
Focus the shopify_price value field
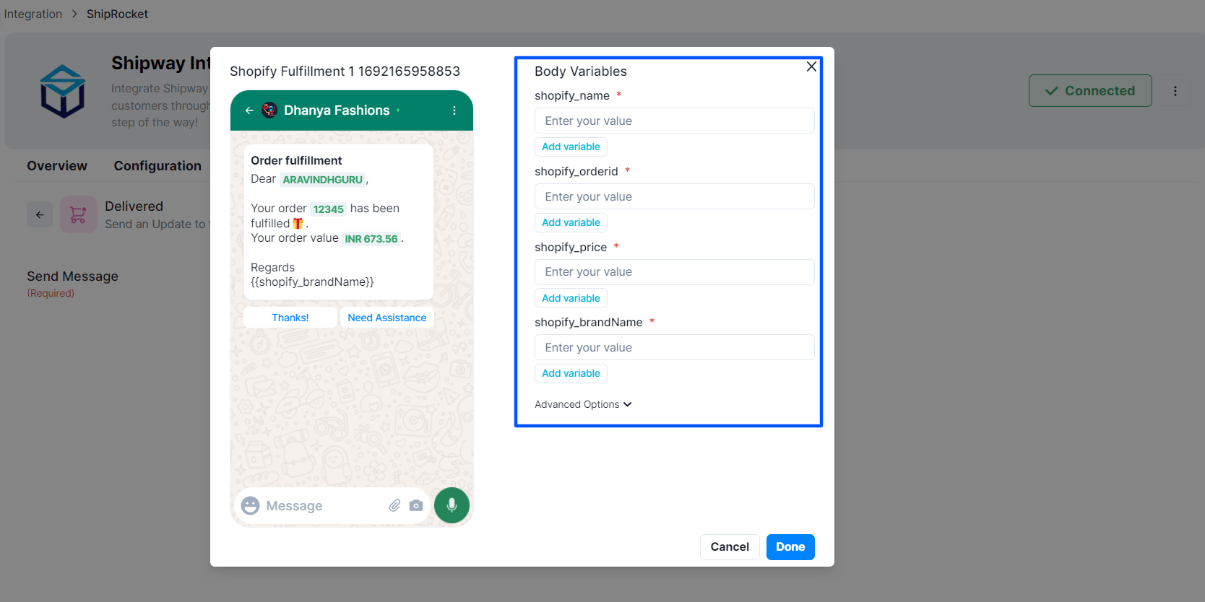tap(675, 272)
